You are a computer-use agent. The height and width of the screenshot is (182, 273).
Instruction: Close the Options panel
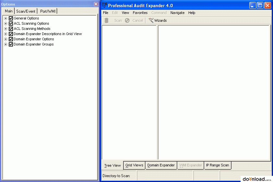(x=96, y=4)
